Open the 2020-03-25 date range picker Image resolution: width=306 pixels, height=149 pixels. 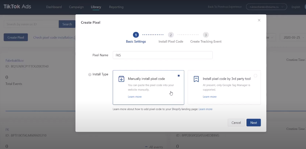click(x=293, y=38)
